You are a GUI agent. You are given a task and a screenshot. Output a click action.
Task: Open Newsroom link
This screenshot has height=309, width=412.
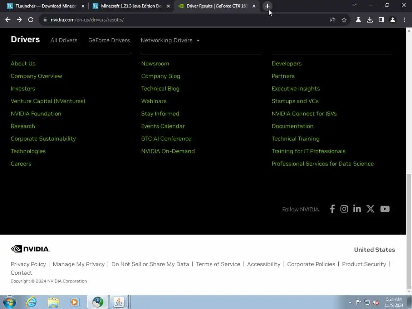point(155,64)
